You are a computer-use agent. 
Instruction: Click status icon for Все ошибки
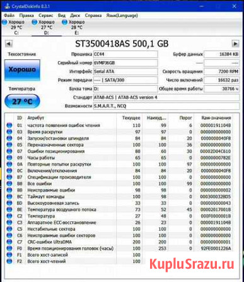pyautogui.click(x=9, y=184)
